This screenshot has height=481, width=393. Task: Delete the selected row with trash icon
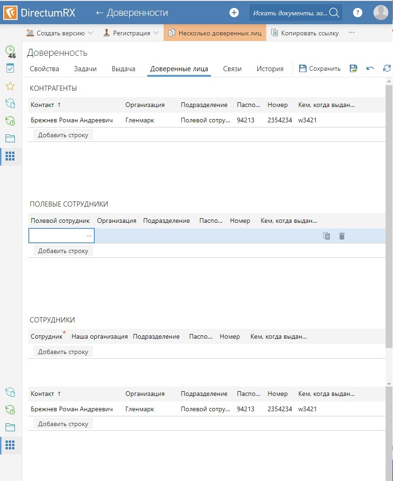pos(342,236)
